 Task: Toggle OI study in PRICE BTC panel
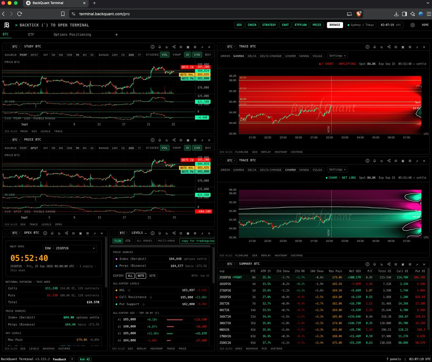(188, 147)
